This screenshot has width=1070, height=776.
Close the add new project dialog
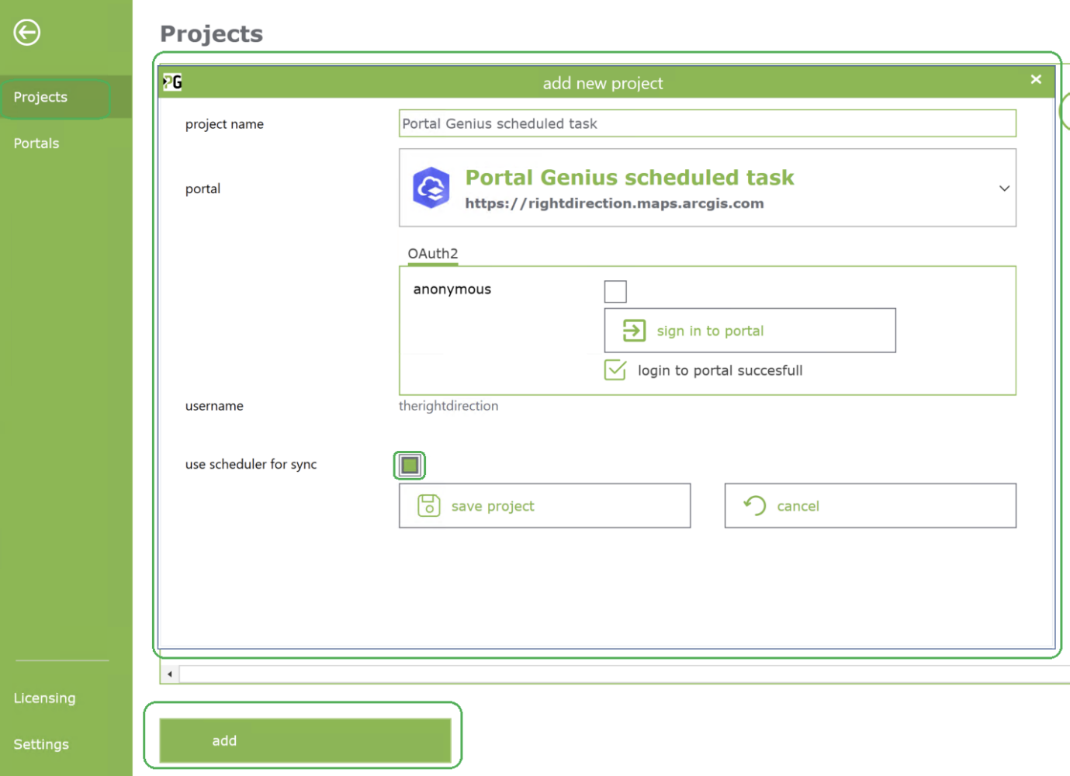pyautogui.click(x=1036, y=79)
